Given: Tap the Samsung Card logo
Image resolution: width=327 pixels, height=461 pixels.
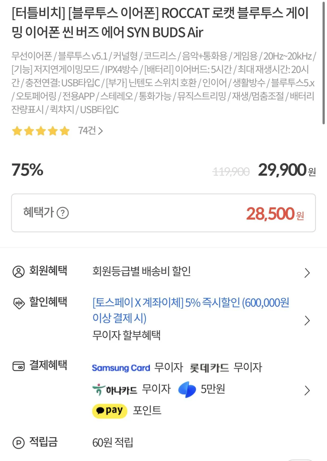Looking at the screenshot, I should [121, 368].
